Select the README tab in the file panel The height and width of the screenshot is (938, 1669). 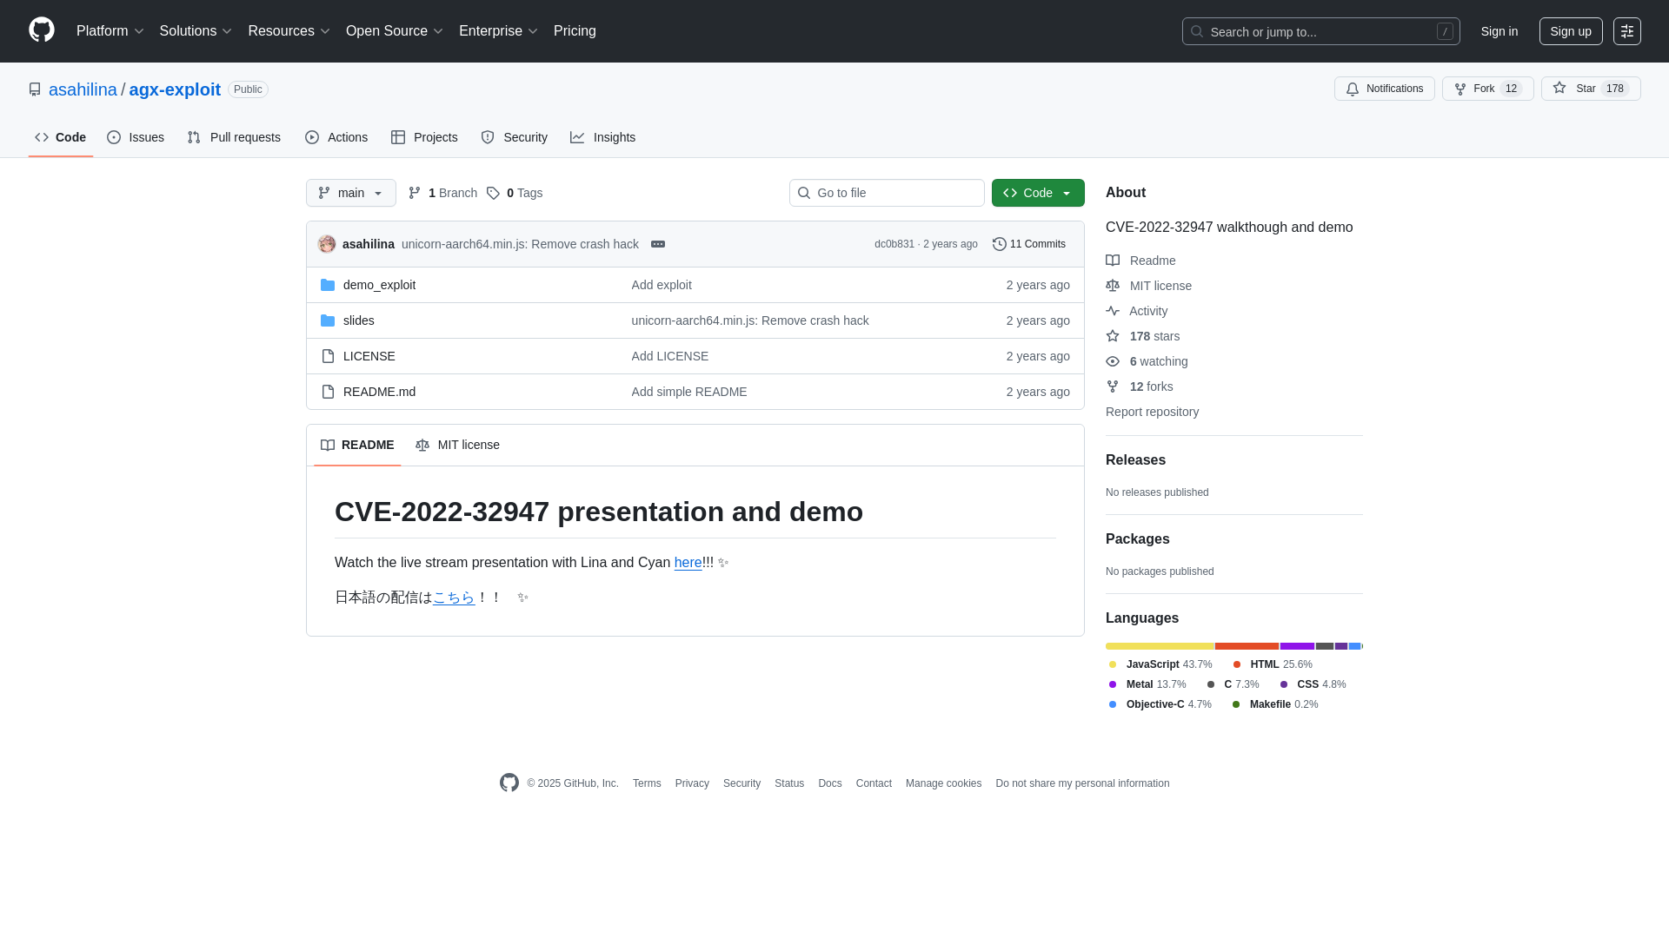(x=357, y=445)
